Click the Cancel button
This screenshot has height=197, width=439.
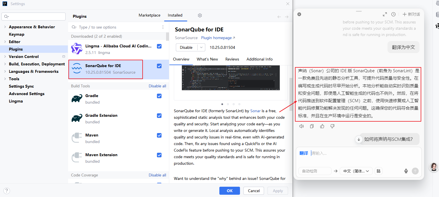point(254,191)
